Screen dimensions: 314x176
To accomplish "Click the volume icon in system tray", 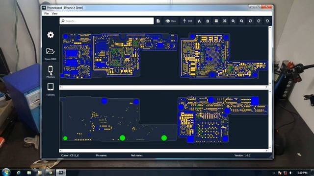I will (x=291, y=173).
